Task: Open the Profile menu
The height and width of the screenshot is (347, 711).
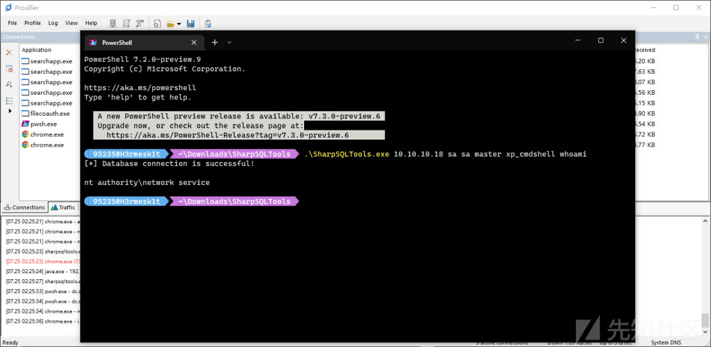Action: (33, 23)
